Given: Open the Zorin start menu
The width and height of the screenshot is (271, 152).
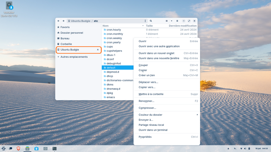Looking at the screenshot, I should (x=4, y=148).
